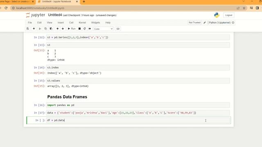
Task: Click the kernel idle circle indicator
Action: [233, 22]
